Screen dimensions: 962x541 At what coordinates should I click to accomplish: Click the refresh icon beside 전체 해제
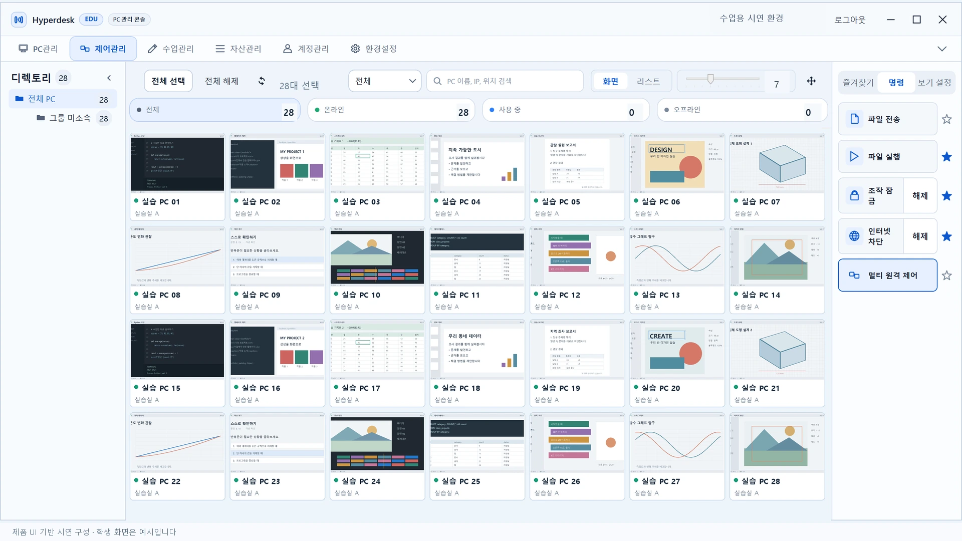click(x=262, y=81)
